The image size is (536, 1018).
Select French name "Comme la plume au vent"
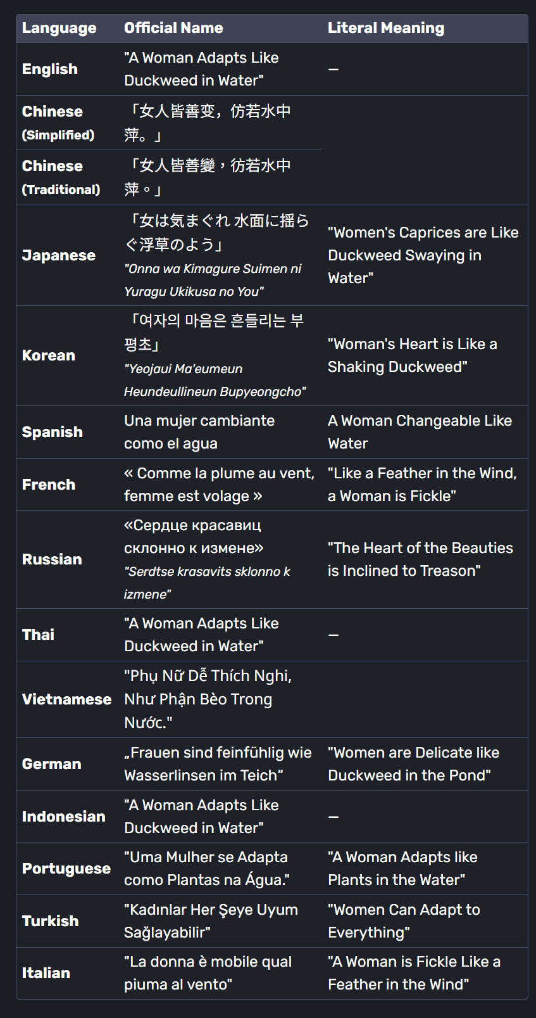pyautogui.click(x=219, y=485)
